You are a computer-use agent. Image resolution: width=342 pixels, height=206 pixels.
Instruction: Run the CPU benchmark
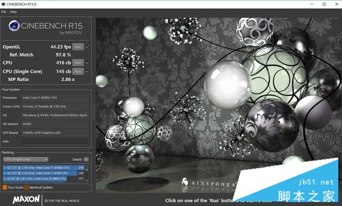tap(78, 63)
